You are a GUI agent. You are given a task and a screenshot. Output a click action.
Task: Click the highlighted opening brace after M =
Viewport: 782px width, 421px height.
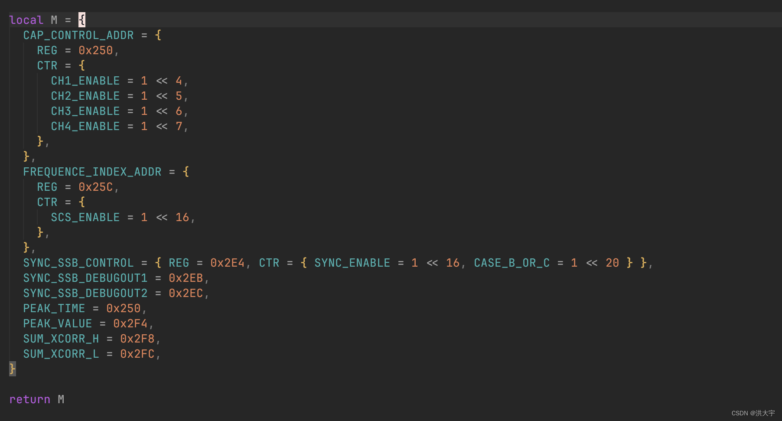82,20
